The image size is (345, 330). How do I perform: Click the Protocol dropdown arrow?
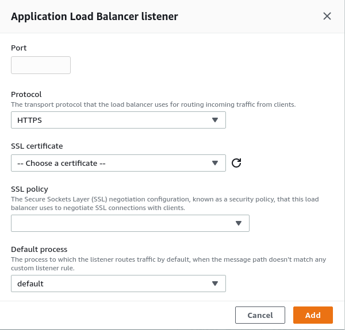pyautogui.click(x=214, y=120)
